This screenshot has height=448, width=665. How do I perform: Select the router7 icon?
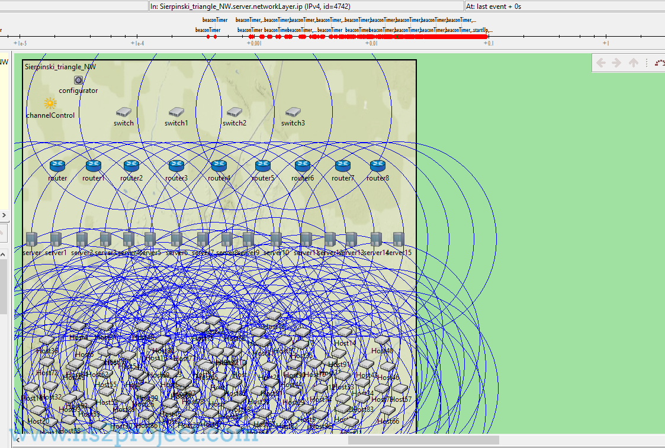click(343, 166)
